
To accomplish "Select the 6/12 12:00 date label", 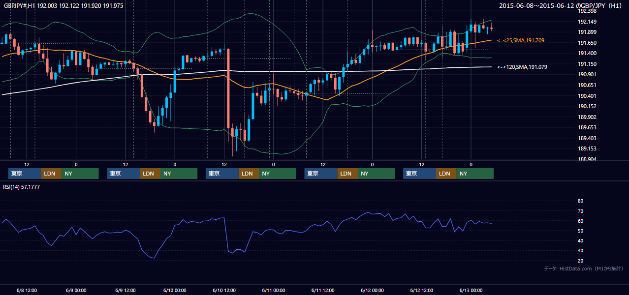I will [421, 291].
